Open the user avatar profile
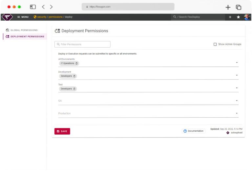The image size is (252, 171). 247,17
